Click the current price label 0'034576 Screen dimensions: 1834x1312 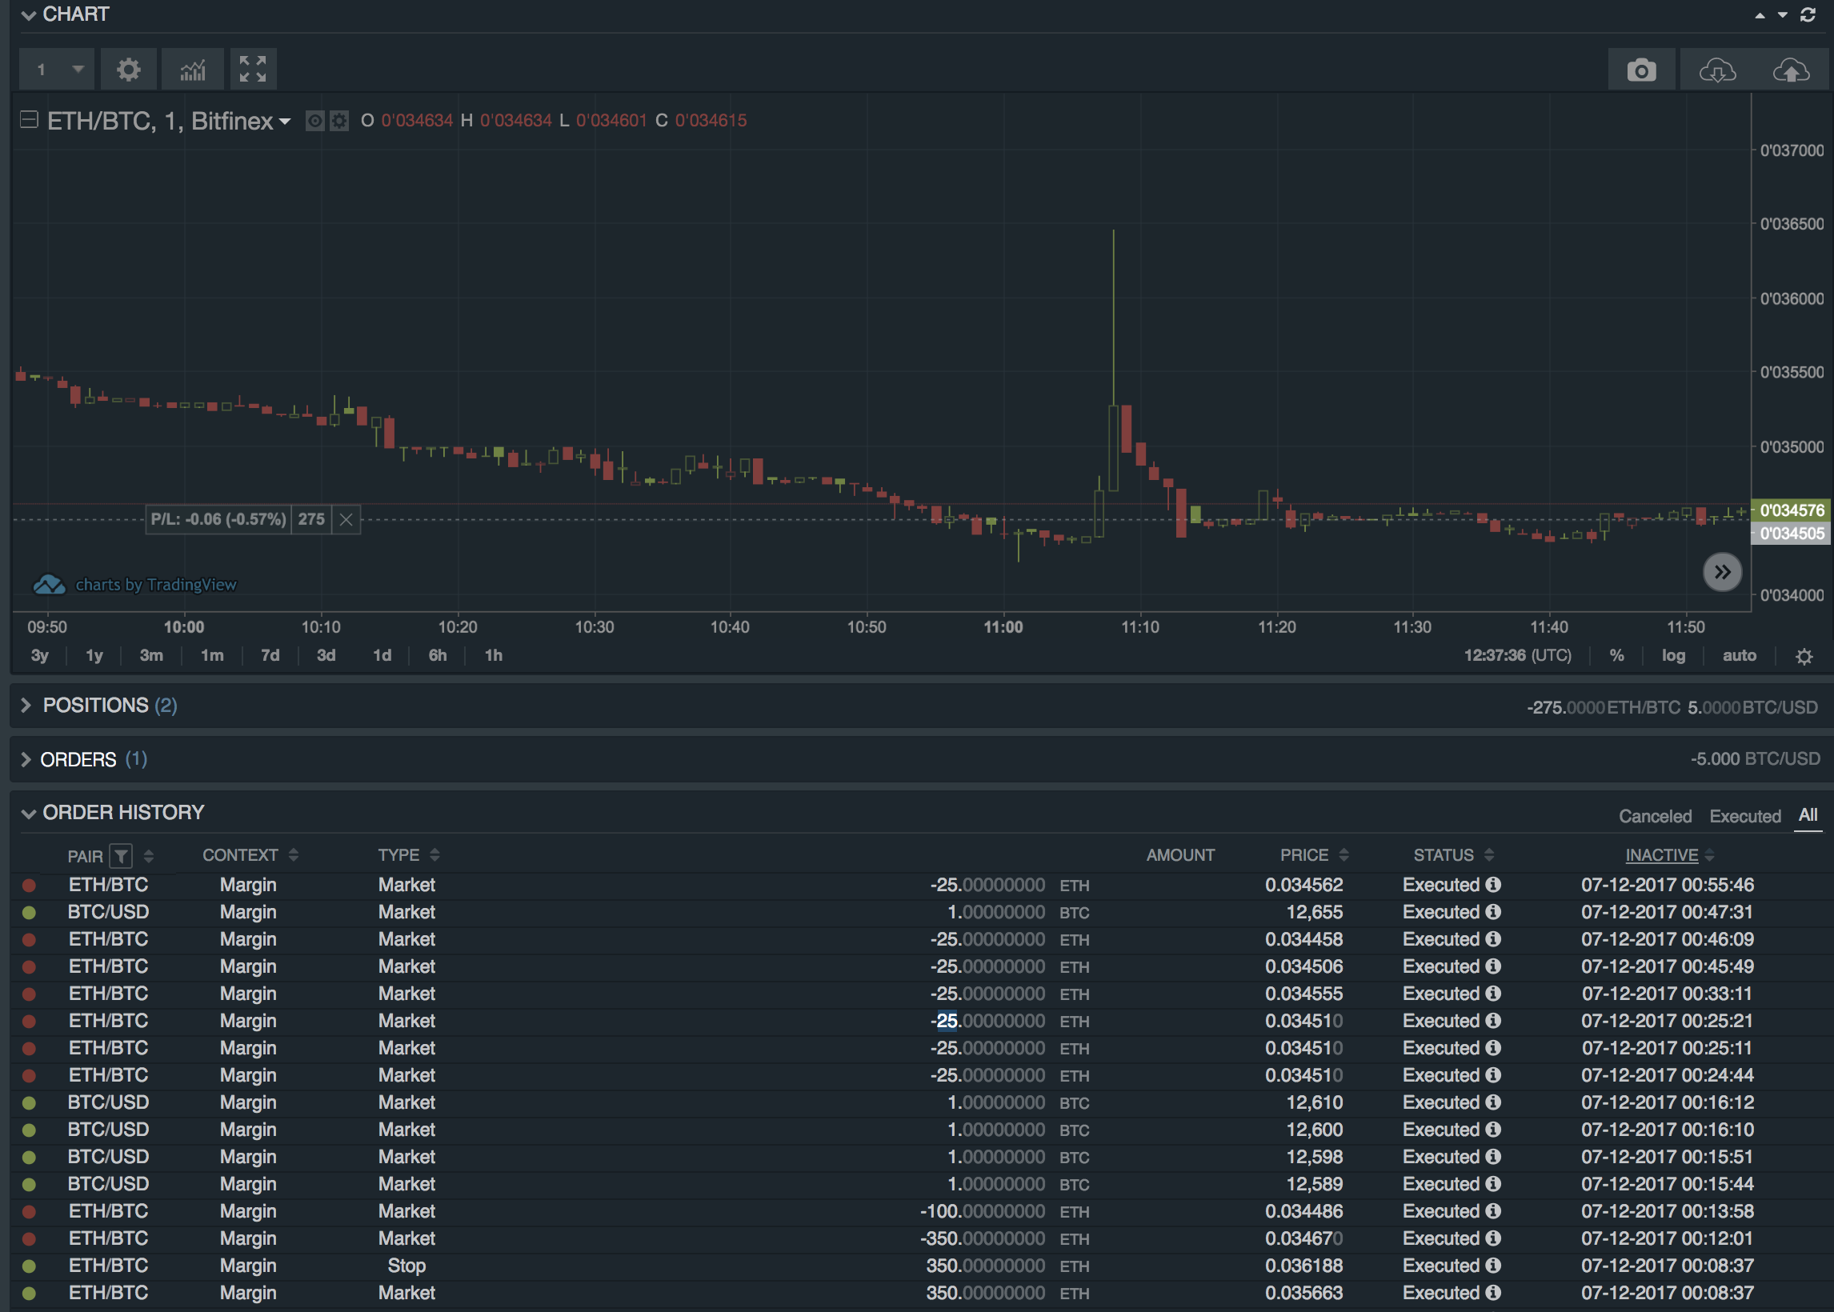1790,510
